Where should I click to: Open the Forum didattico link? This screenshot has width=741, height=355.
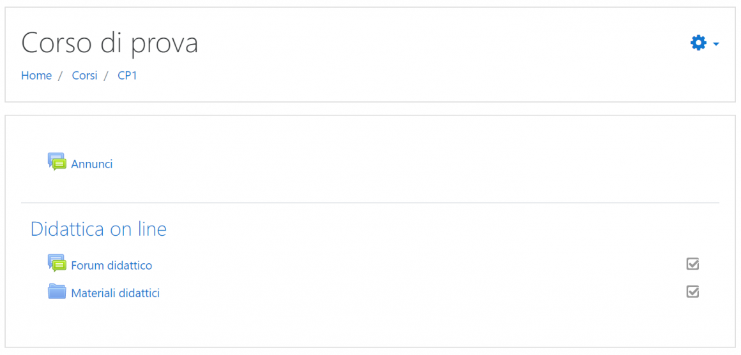(x=111, y=266)
